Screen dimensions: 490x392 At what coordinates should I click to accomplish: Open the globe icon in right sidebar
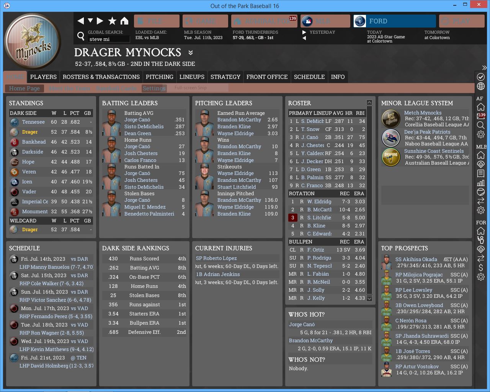(x=481, y=86)
